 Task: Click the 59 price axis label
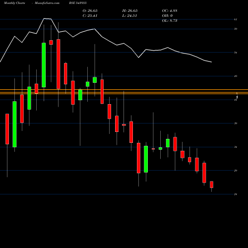236,29
